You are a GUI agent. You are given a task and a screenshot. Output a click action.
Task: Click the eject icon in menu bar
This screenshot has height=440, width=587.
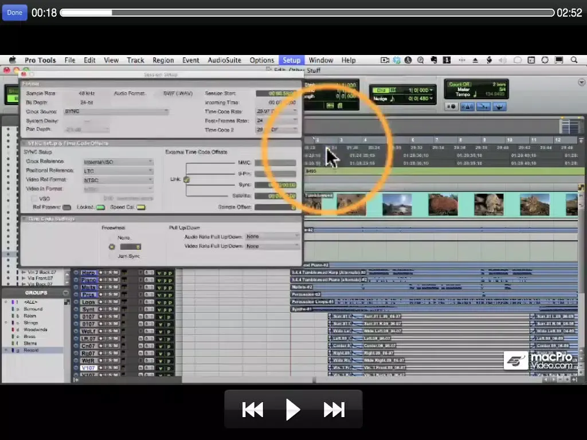[x=475, y=60]
